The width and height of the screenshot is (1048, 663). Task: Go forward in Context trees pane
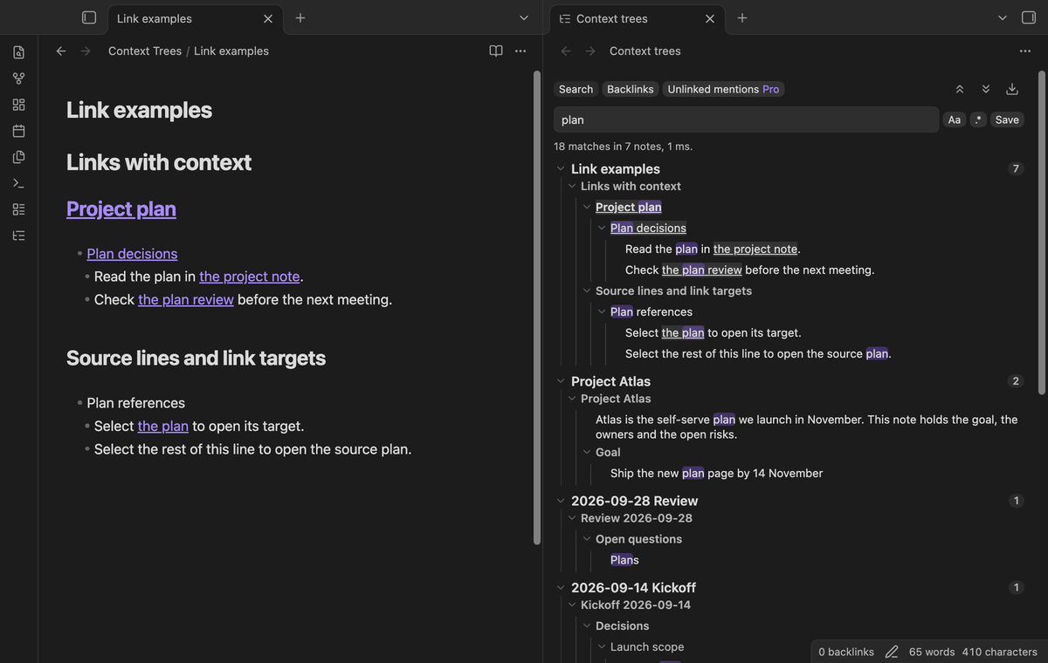coord(589,51)
